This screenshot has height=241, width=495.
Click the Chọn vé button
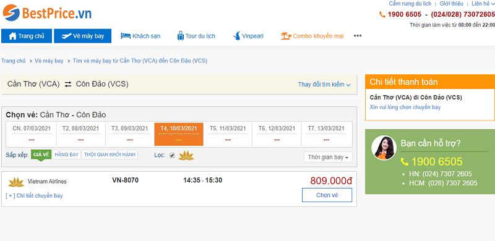327,195
